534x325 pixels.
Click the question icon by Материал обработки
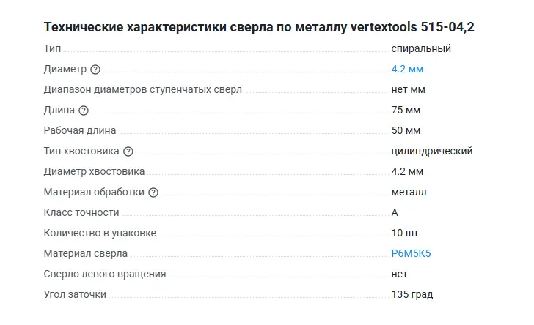[x=153, y=193]
